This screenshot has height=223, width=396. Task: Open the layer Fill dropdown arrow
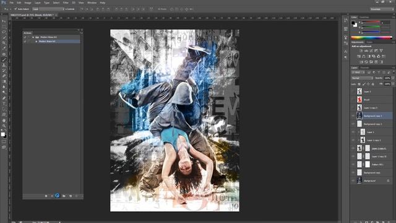(393, 84)
